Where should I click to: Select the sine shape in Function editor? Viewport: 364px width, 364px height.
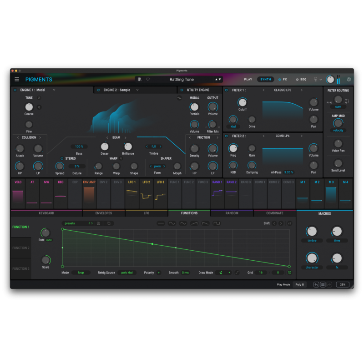[x=172, y=223]
